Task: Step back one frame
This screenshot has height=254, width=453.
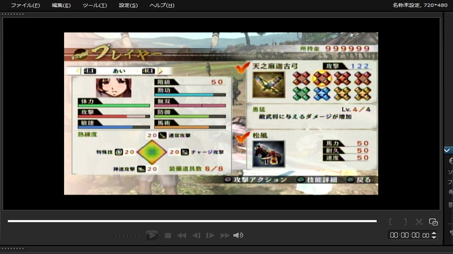Action: [196, 236]
